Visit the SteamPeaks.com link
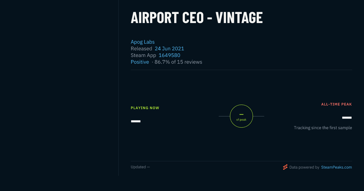The image size is (364, 191). point(336,167)
